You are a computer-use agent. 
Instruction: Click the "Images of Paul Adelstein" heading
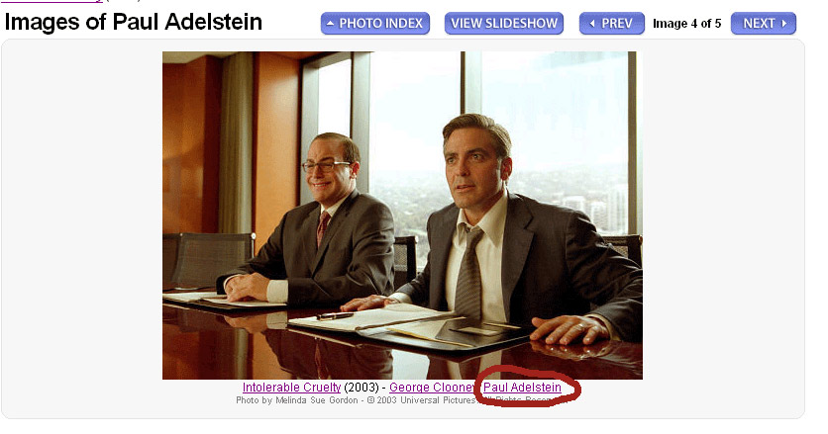coord(133,22)
